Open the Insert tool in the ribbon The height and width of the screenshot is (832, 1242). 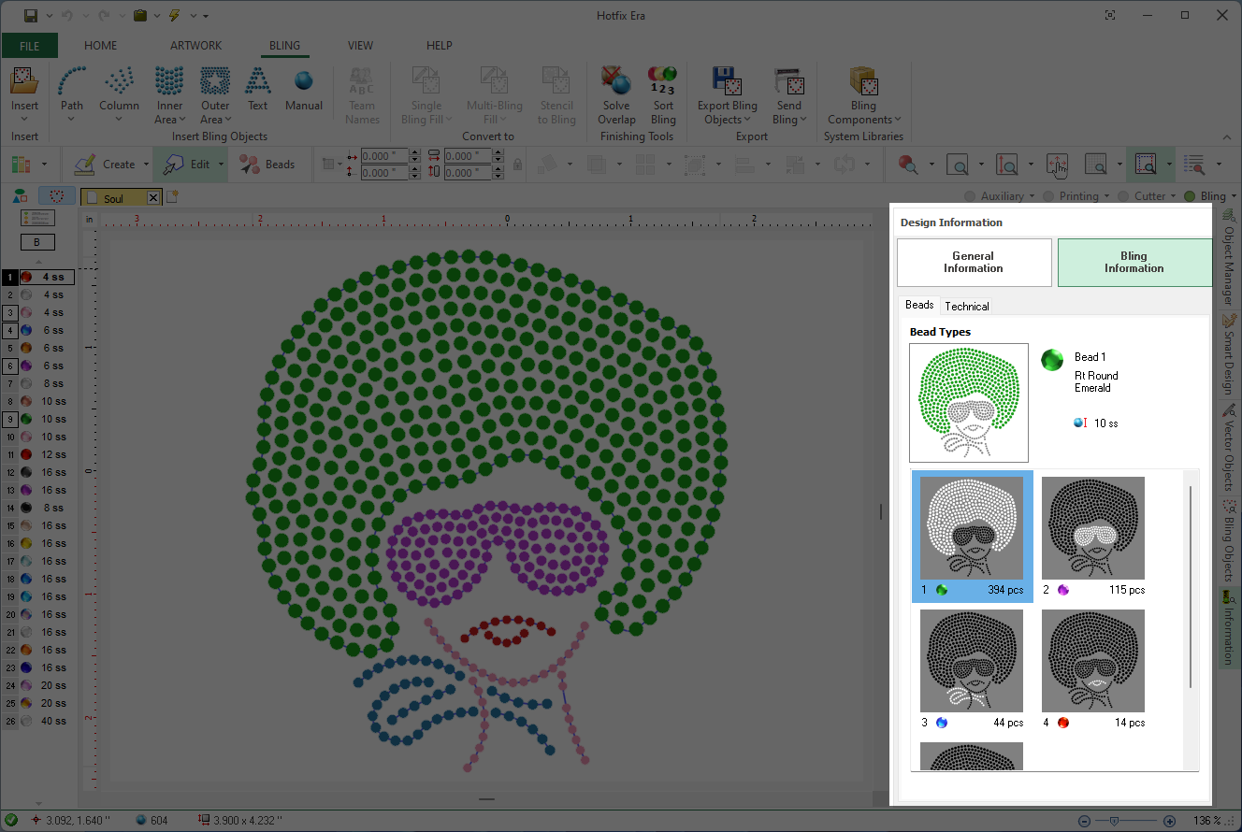pos(24,95)
